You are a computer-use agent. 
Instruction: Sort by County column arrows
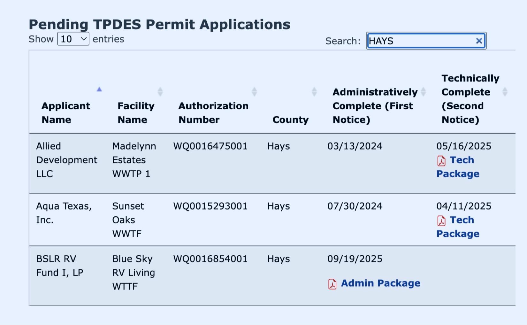click(x=314, y=92)
